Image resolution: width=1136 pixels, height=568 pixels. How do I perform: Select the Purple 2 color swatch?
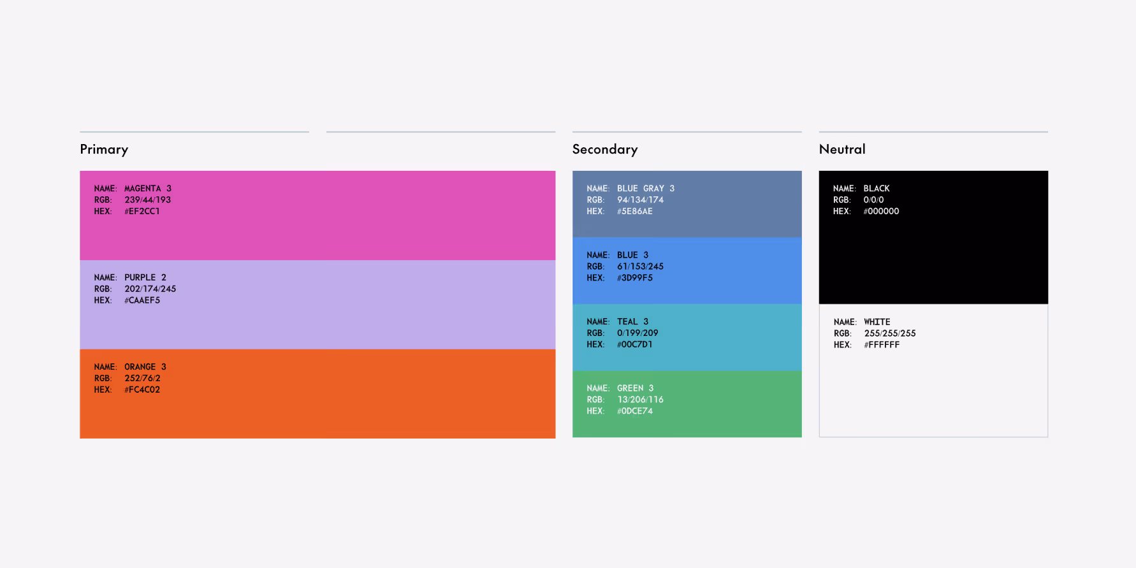317,305
